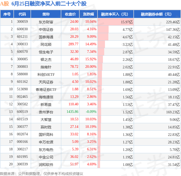181x176 pixels.
Task: Click net purchase value 1.56亿
Action: click(x=128, y=97)
